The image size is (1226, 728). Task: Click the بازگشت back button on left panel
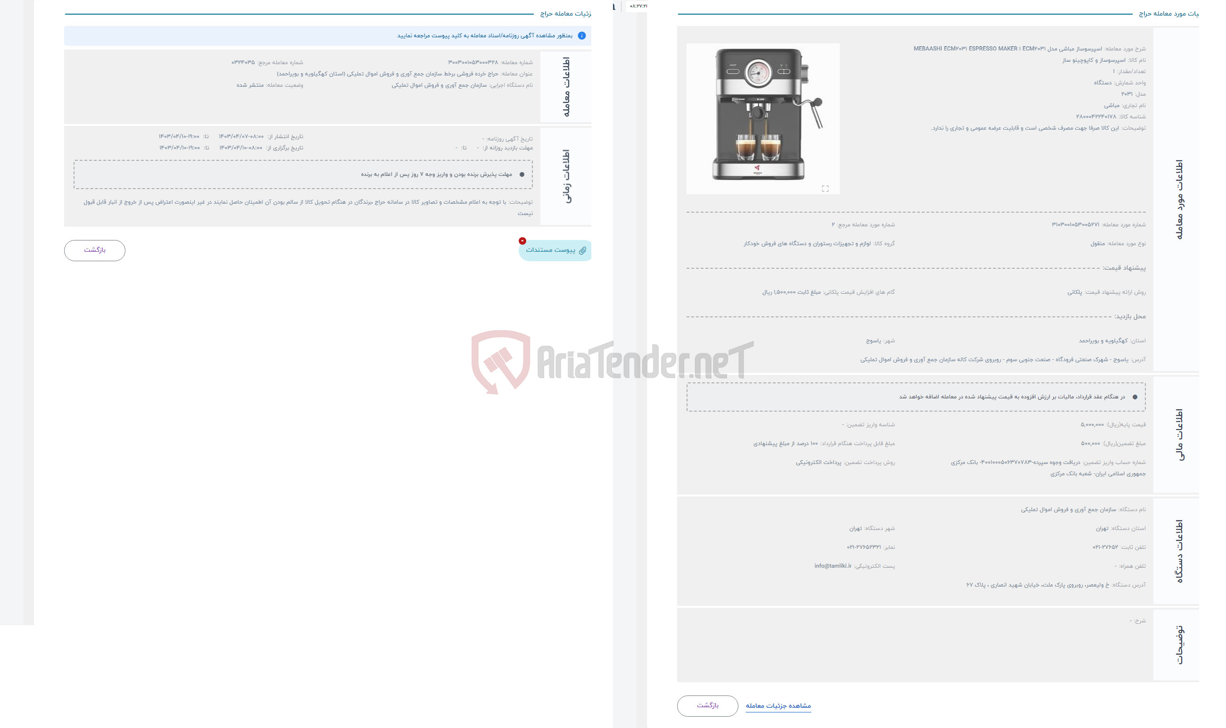[94, 250]
